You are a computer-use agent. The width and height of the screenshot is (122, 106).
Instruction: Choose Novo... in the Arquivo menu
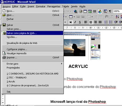tap(33, 11)
